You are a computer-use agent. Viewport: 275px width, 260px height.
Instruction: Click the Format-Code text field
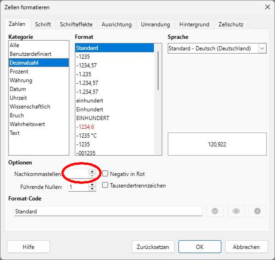(x=108, y=212)
